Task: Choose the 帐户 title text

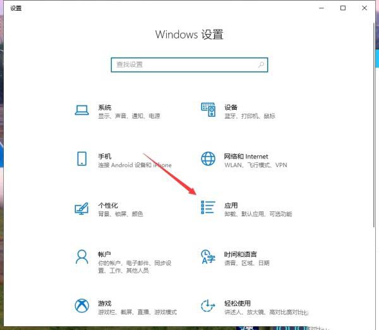Action: [104, 254]
